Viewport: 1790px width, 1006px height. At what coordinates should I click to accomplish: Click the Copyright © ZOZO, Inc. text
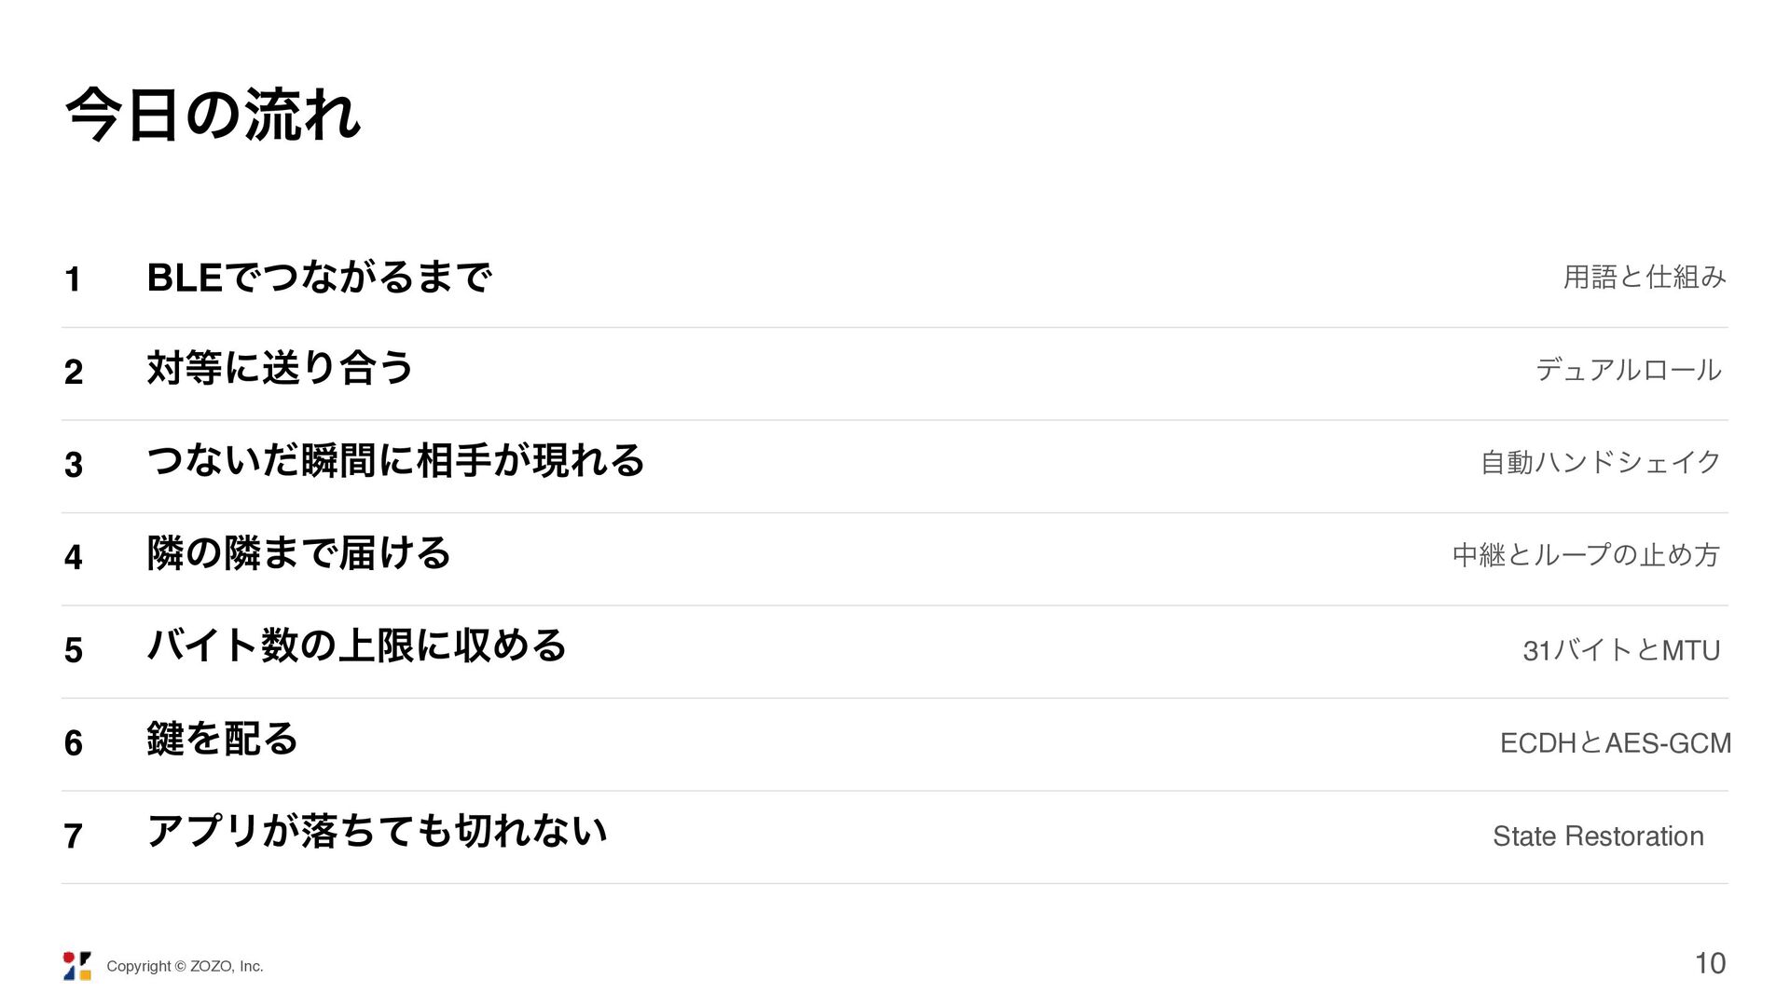click(x=185, y=966)
